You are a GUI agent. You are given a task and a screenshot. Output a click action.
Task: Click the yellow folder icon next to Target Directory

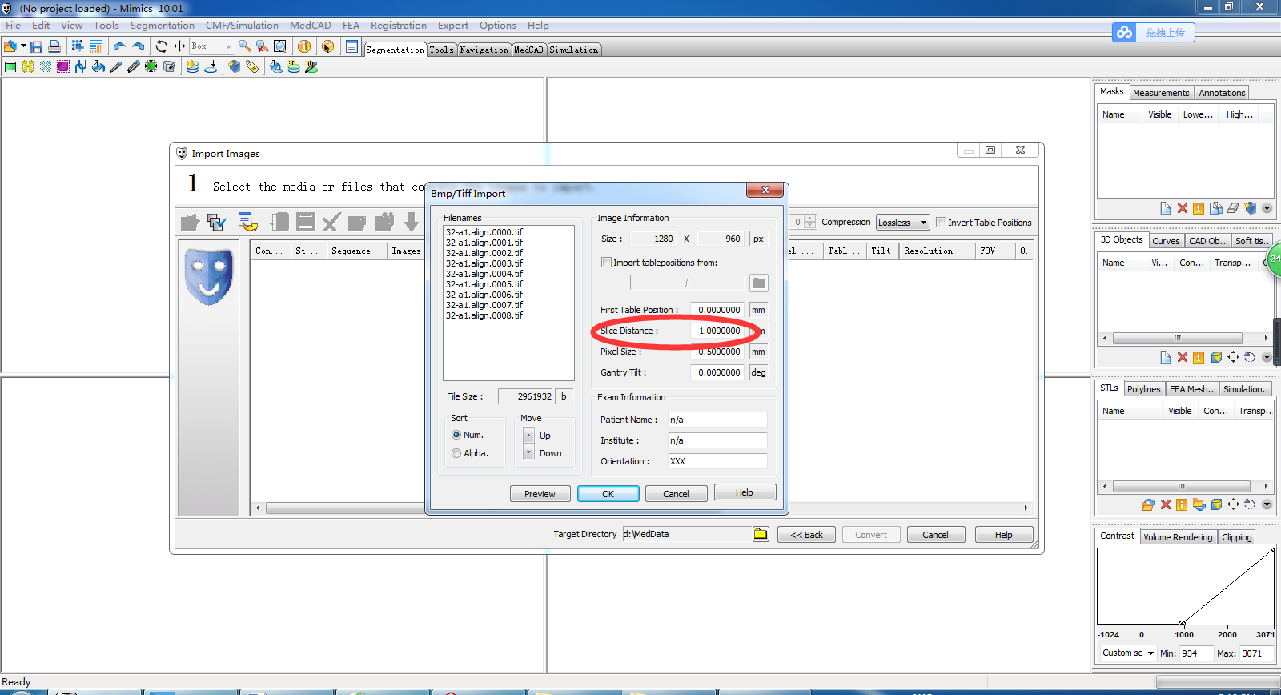click(x=761, y=534)
